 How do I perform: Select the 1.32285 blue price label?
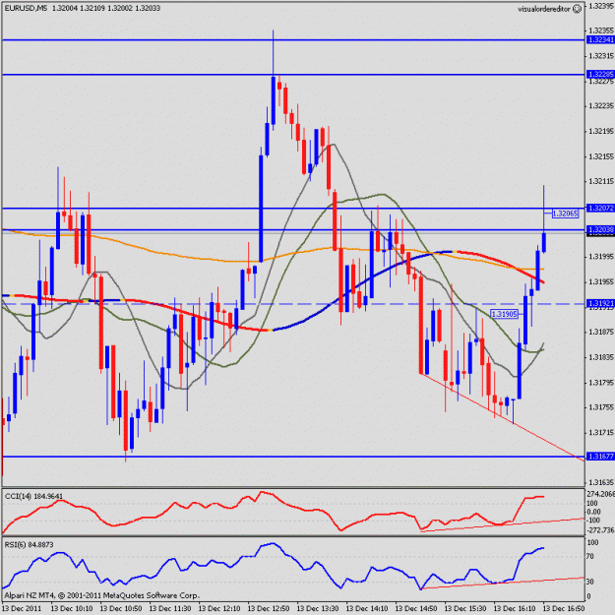600,75
